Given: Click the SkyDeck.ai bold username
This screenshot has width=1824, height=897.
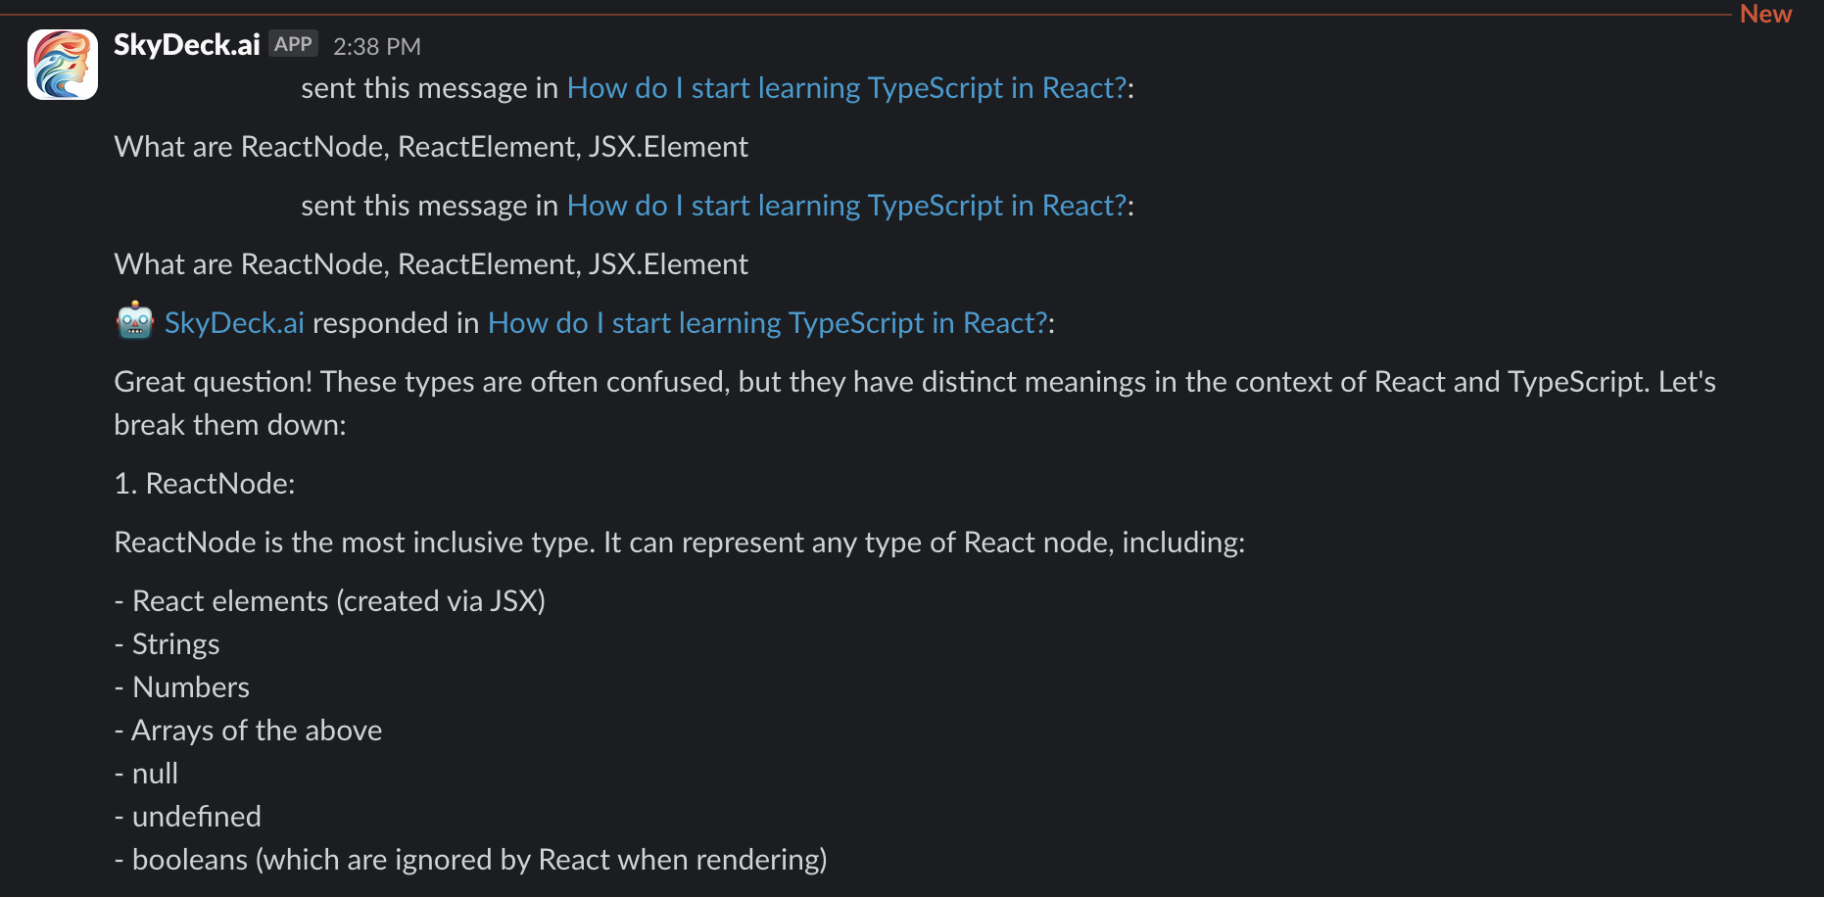Looking at the screenshot, I should pyautogui.click(x=185, y=43).
